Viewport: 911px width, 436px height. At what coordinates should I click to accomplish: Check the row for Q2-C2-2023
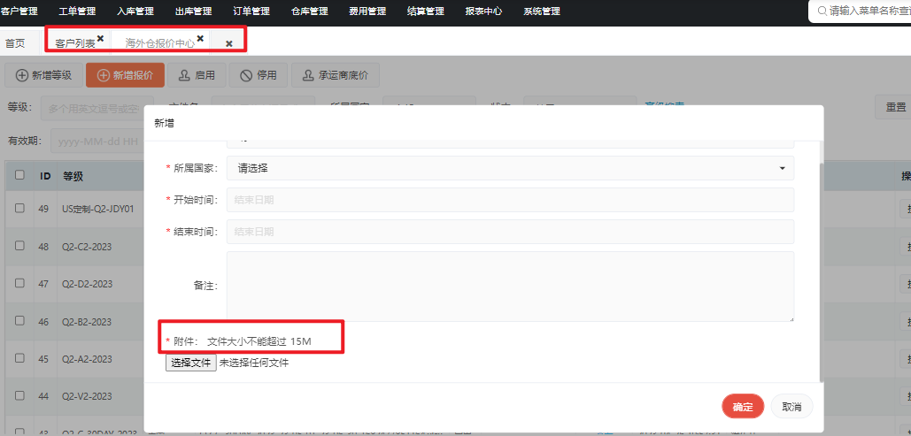click(x=19, y=246)
